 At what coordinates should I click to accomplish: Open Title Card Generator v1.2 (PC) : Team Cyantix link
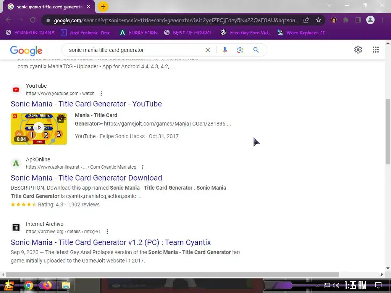click(x=111, y=242)
